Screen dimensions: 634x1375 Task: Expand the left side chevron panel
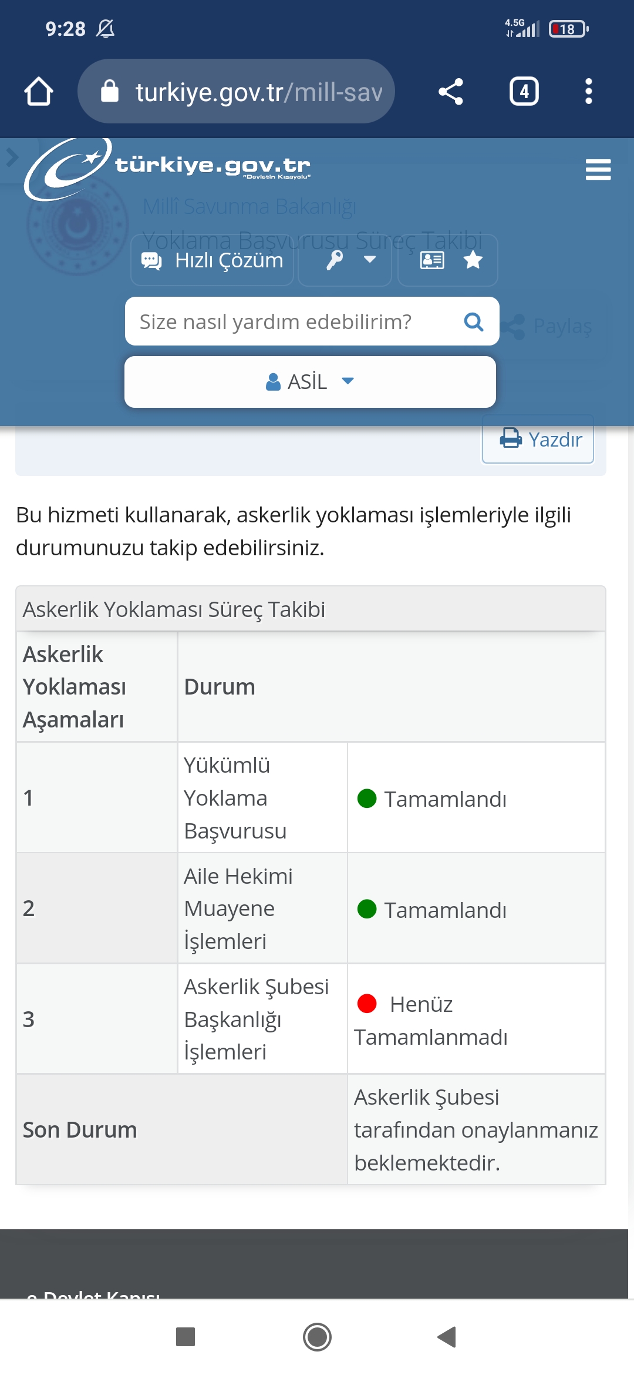[x=12, y=157]
